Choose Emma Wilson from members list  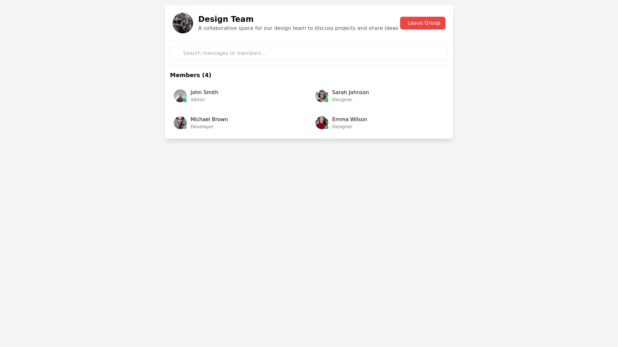coord(350,120)
